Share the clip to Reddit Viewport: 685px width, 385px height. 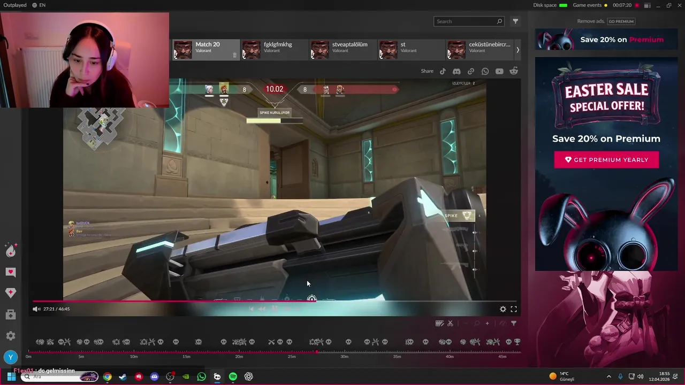pyautogui.click(x=514, y=71)
